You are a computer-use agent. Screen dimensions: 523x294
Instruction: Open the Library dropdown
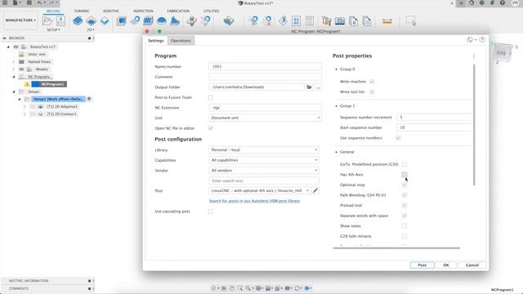264,149
